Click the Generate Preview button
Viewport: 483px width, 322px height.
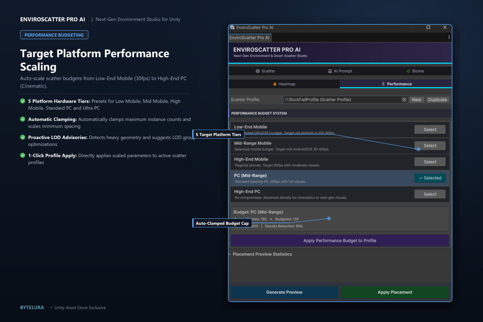(284, 292)
